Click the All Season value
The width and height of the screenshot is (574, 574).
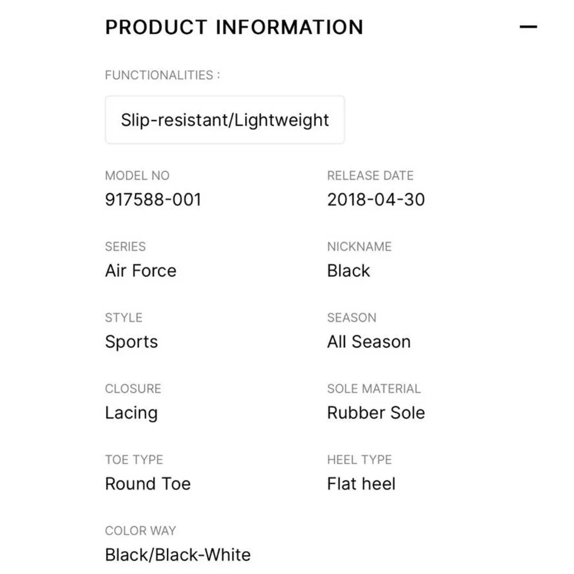click(x=369, y=342)
